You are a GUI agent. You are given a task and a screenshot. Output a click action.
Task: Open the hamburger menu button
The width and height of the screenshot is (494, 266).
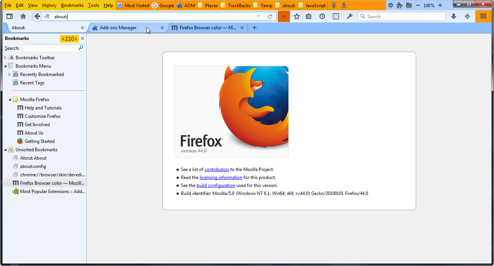click(483, 16)
